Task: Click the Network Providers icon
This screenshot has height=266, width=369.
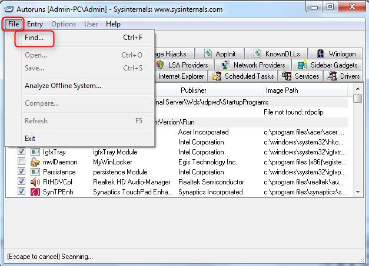Action: (x=225, y=65)
